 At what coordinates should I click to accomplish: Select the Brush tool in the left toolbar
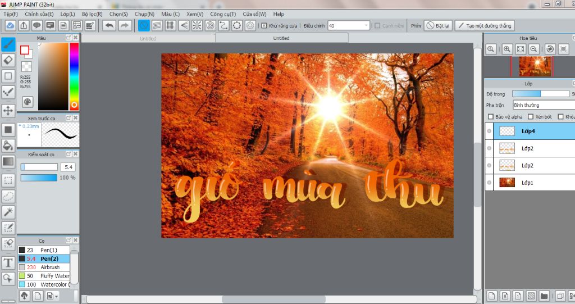[8, 44]
